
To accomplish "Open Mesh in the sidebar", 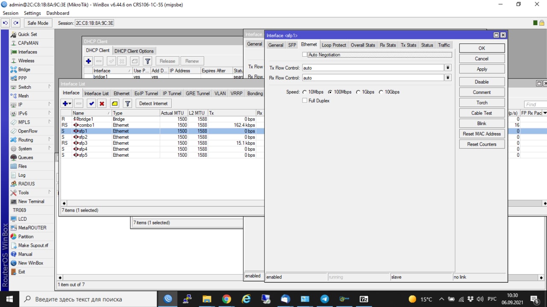I will click(x=24, y=96).
